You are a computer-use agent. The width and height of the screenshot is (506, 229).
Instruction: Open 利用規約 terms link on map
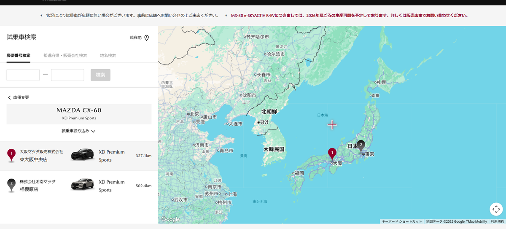pyautogui.click(x=497, y=221)
